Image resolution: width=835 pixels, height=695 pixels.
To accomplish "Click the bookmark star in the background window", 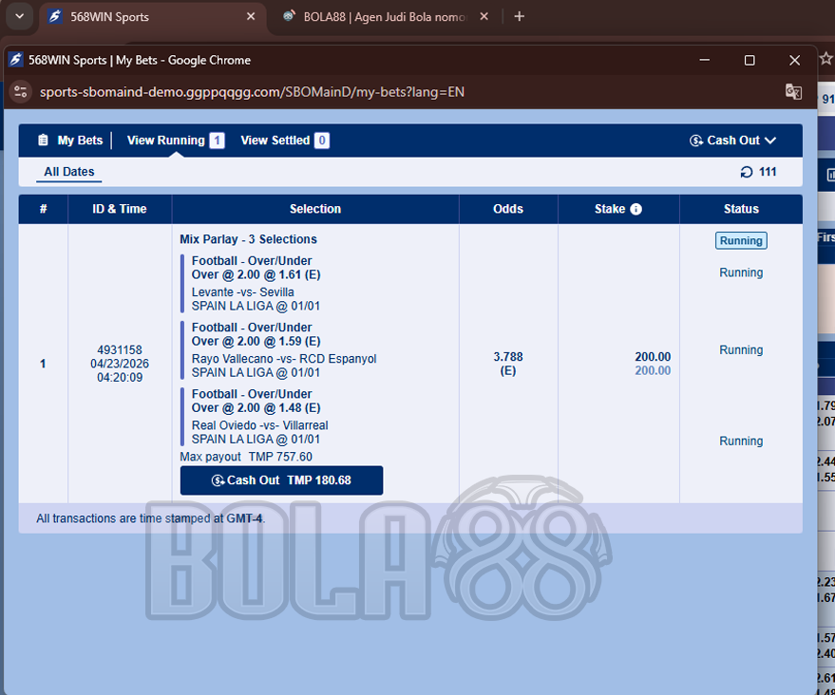I will [826, 58].
